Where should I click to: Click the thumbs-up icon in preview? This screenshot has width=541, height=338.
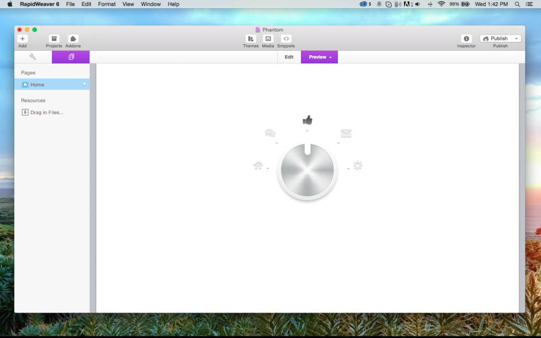click(x=307, y=120)
